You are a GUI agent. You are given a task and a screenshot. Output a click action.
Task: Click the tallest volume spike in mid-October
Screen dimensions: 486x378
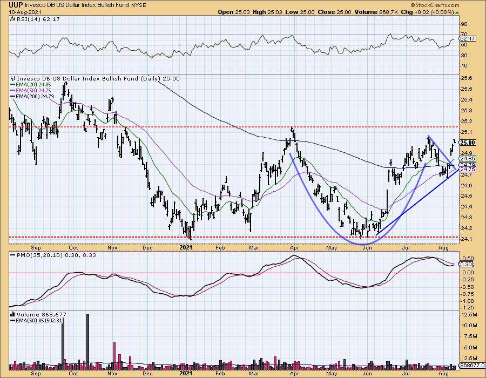[x=87, y=342]
